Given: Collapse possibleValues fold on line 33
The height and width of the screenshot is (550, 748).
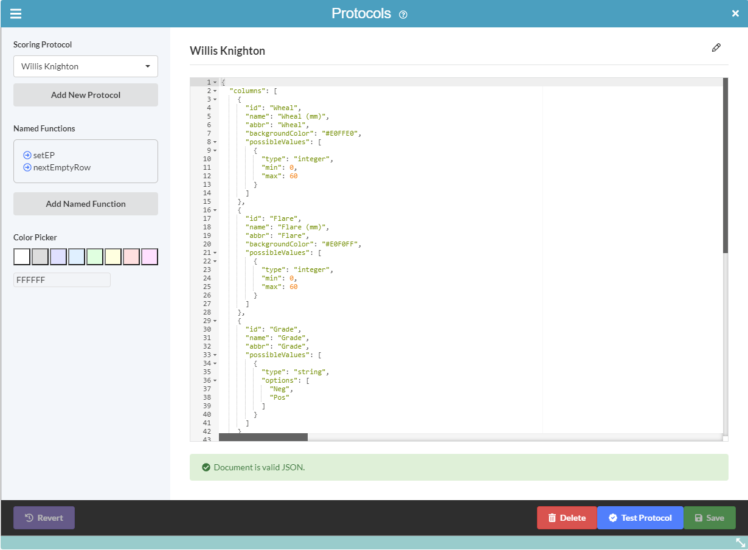Looking at the screenshot, I should pos(215,355).
